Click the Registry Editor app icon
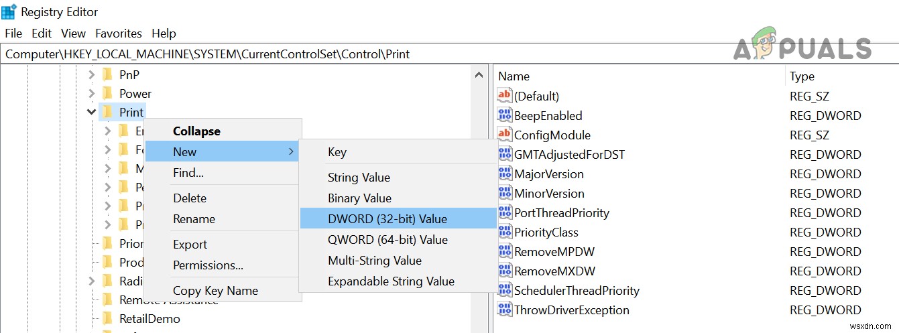The width and height of the screenshot is (899, 333). [x=9, y=11]
